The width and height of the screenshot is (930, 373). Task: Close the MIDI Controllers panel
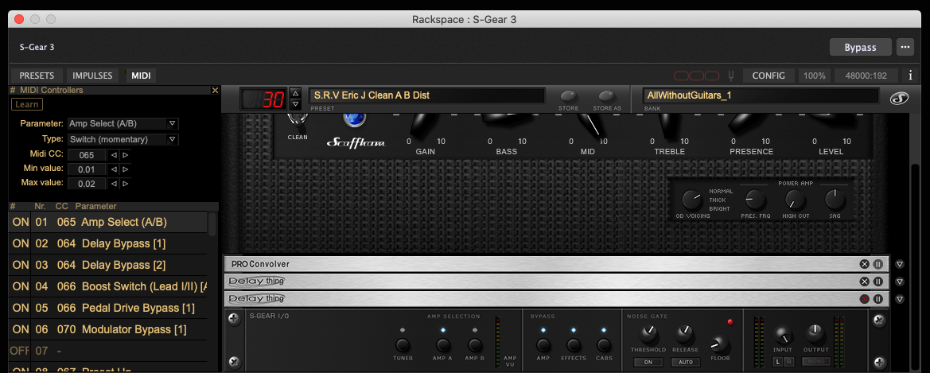click(x=215, y=91)
